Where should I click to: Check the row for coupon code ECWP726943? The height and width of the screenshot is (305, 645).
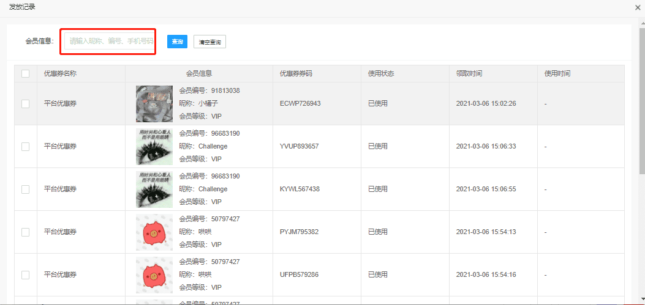pyautogui.click(x=25, y=104)
